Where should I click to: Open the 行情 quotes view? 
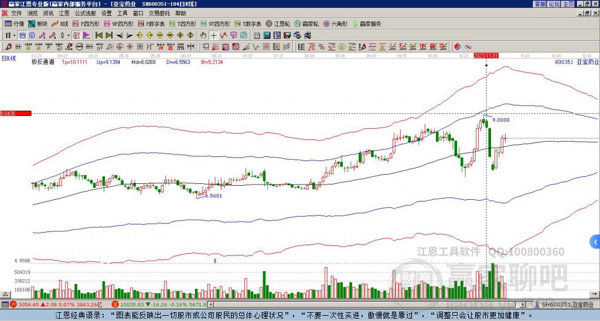14,23
